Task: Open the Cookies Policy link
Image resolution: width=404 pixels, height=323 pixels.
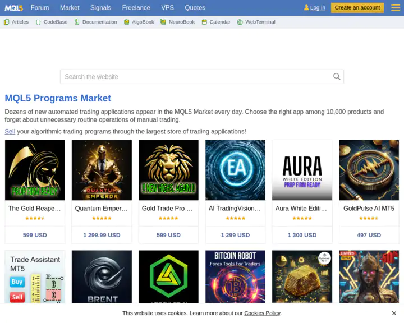Action: (262, 313)
